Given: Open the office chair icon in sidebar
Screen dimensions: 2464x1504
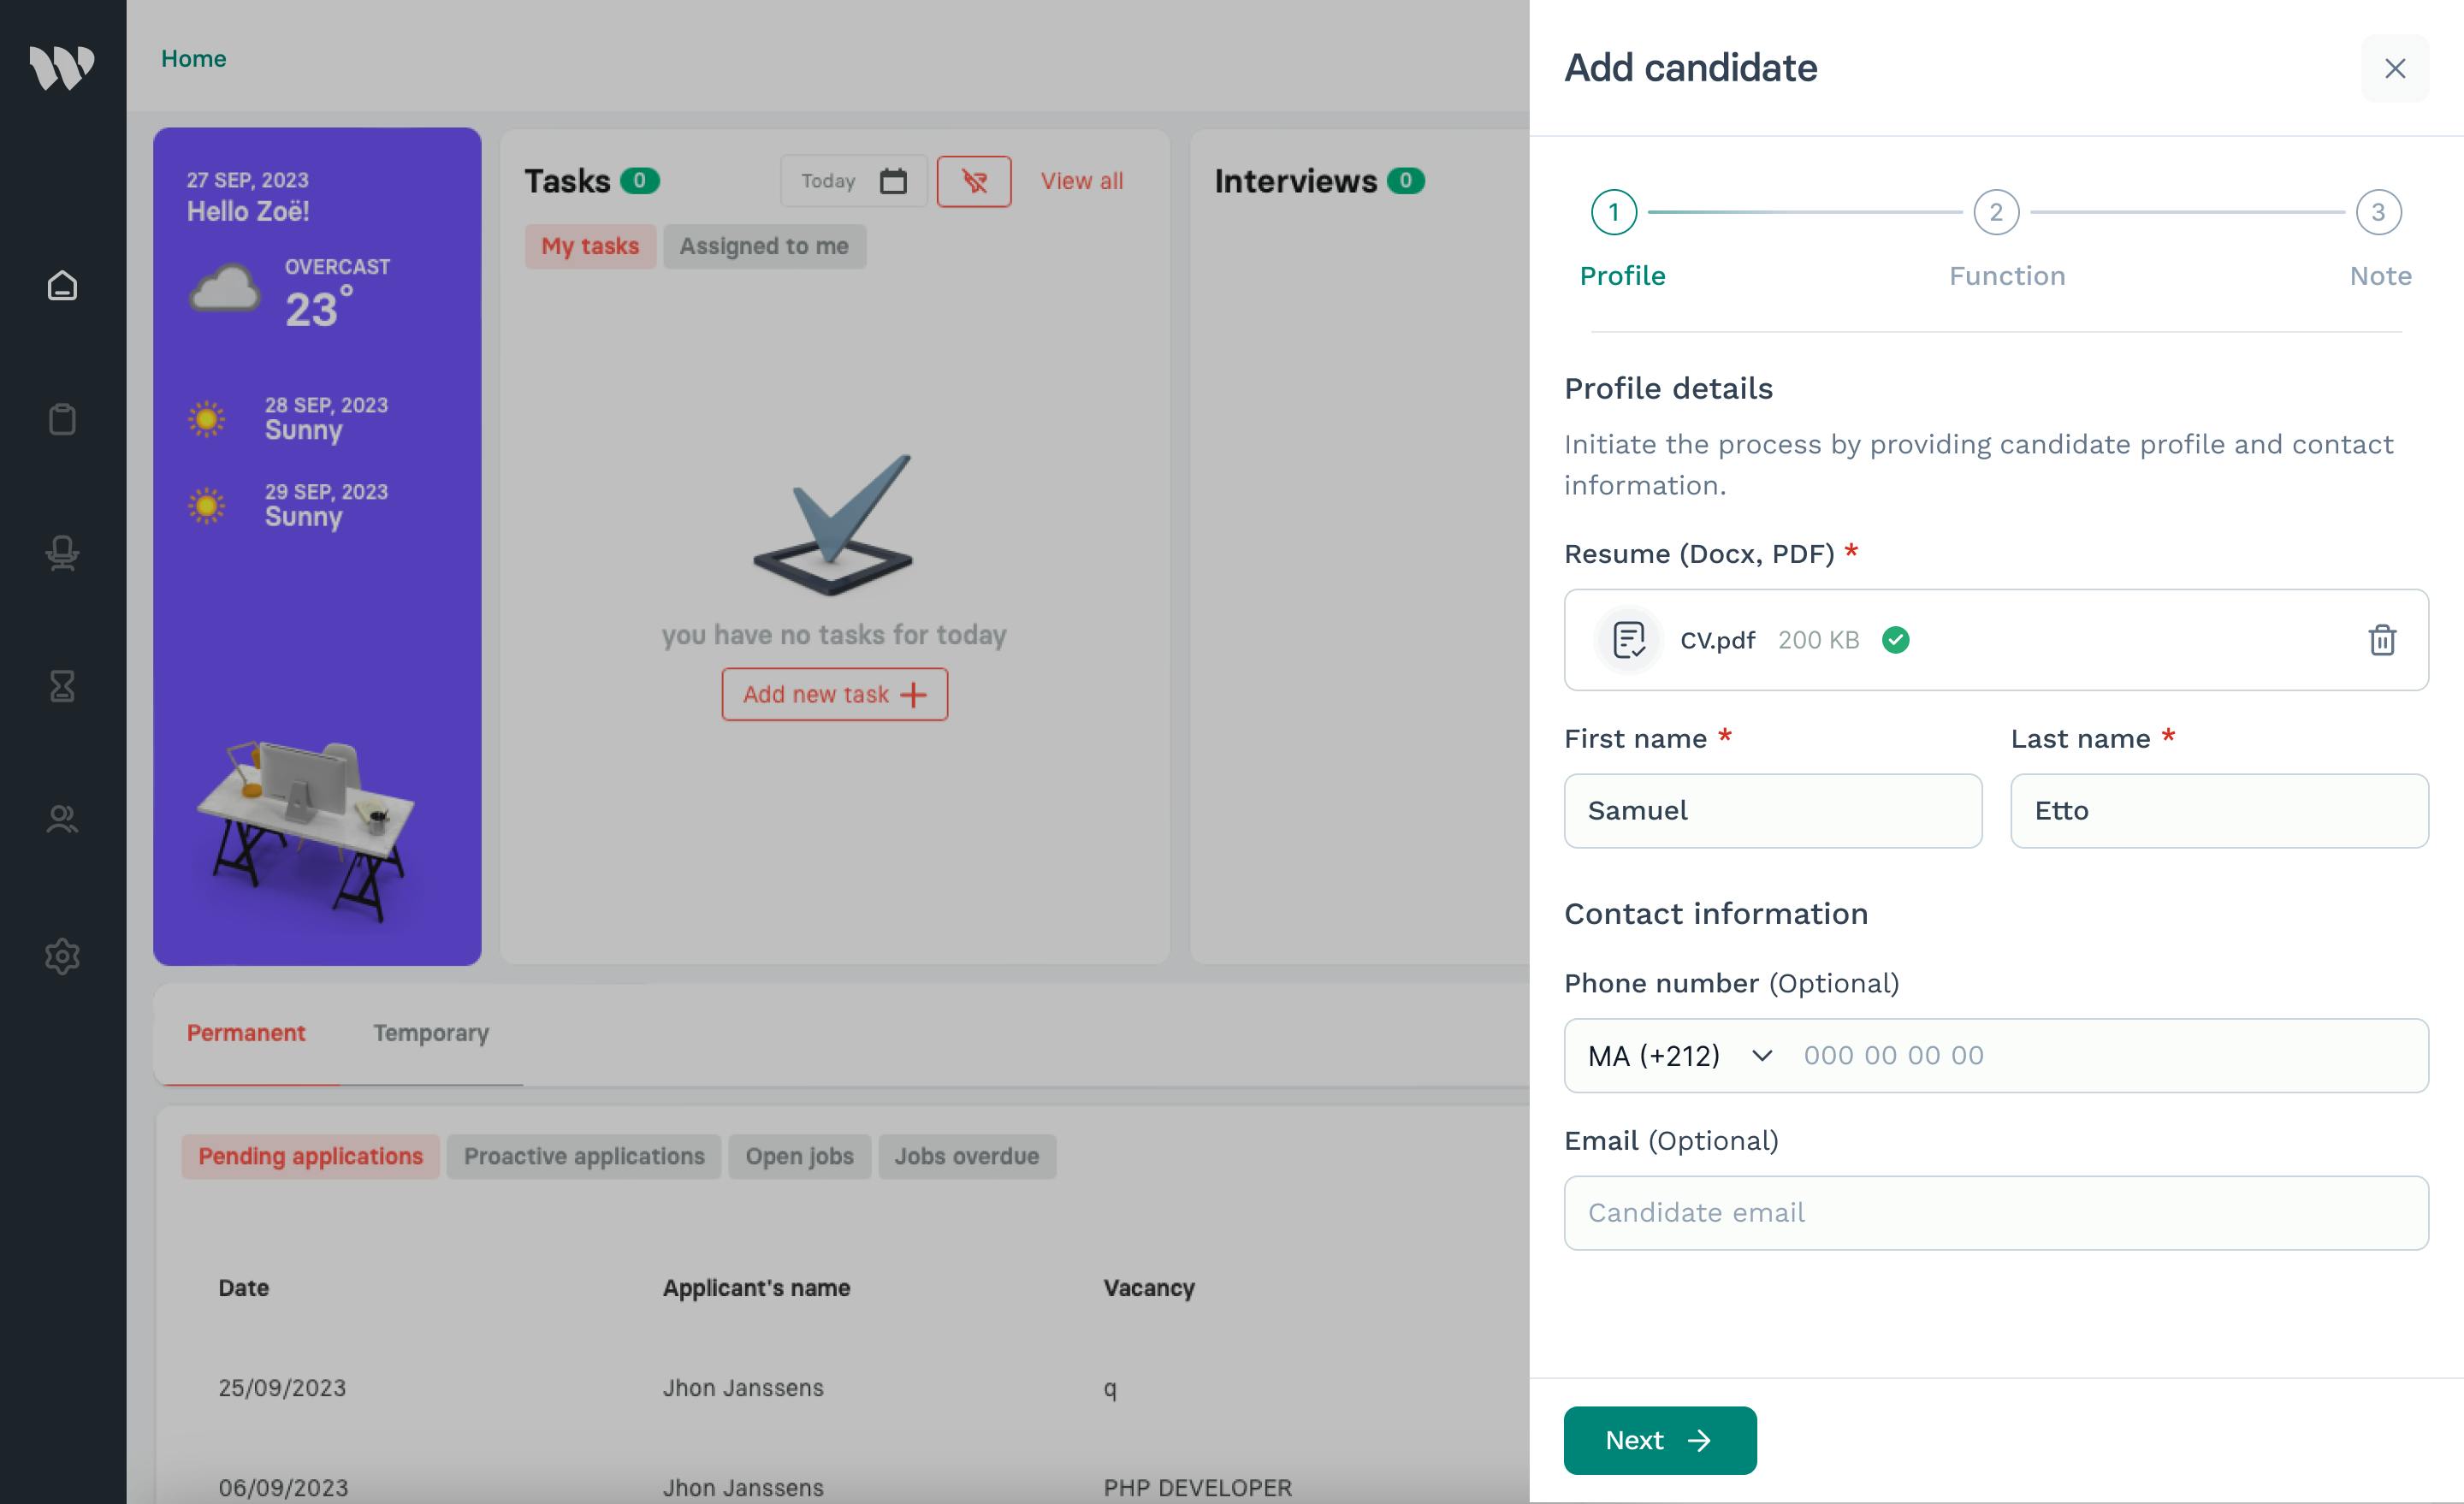Looking at the screenshot, I should 62,553.
